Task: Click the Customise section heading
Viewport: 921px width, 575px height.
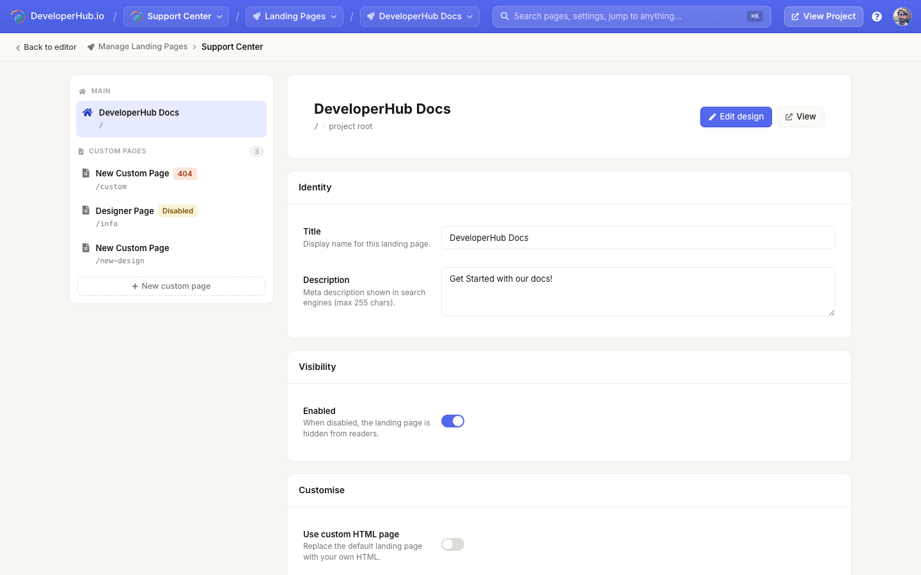Action: click(322, 490)
